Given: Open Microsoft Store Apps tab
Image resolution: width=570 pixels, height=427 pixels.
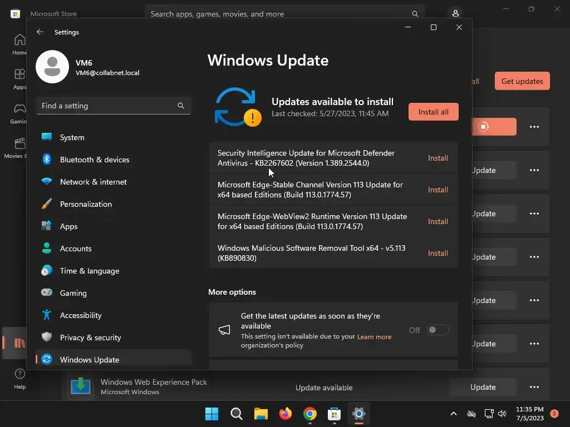Looking at the screenshot, I should pos(19,79).
